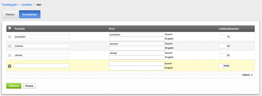Toggle the select-all checkbox in table header

(x=10, y=28)
